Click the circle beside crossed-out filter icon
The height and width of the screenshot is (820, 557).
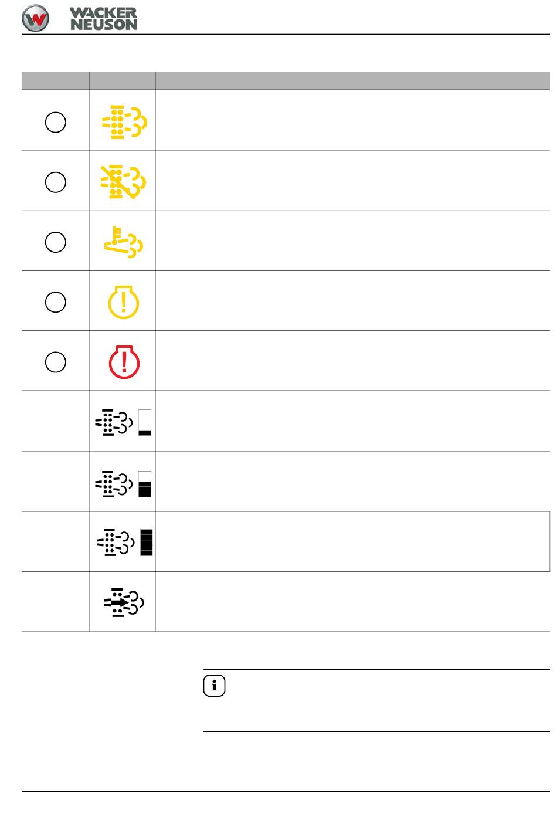click(56, 182)
